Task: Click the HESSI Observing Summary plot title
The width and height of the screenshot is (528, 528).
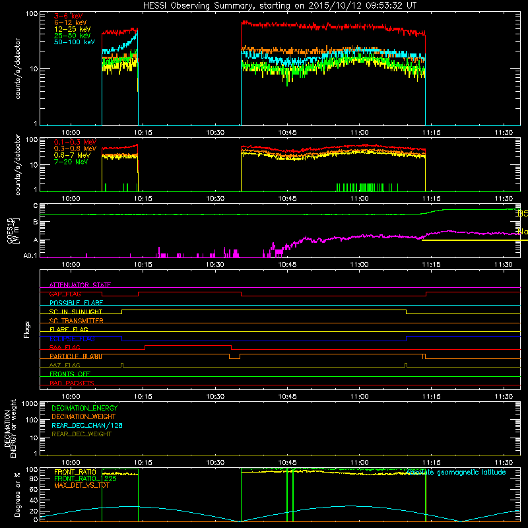Action: pyautogui.click(x=279, y=6)
